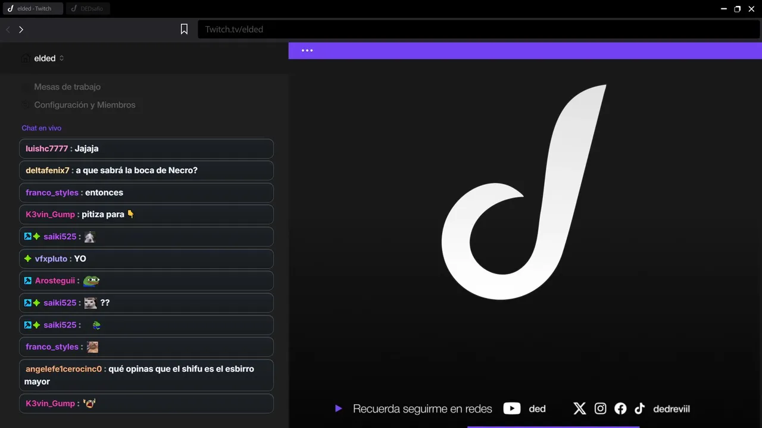Open the YouTube icon link
Image resolution: width=762 pixels, height=428 pixels.
point(512,408)
